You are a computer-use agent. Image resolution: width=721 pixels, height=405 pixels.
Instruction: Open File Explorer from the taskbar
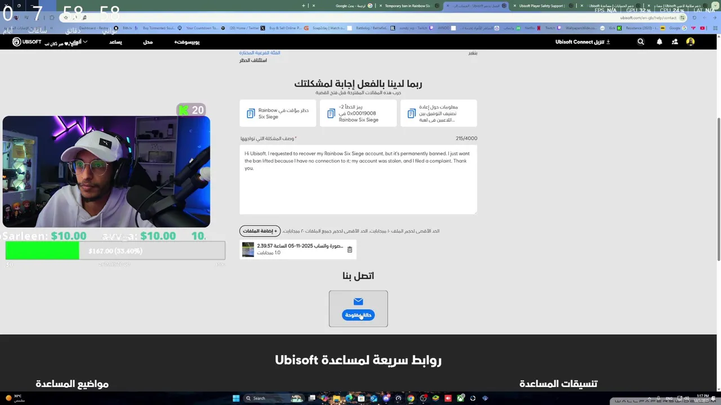tap(336, 398)
